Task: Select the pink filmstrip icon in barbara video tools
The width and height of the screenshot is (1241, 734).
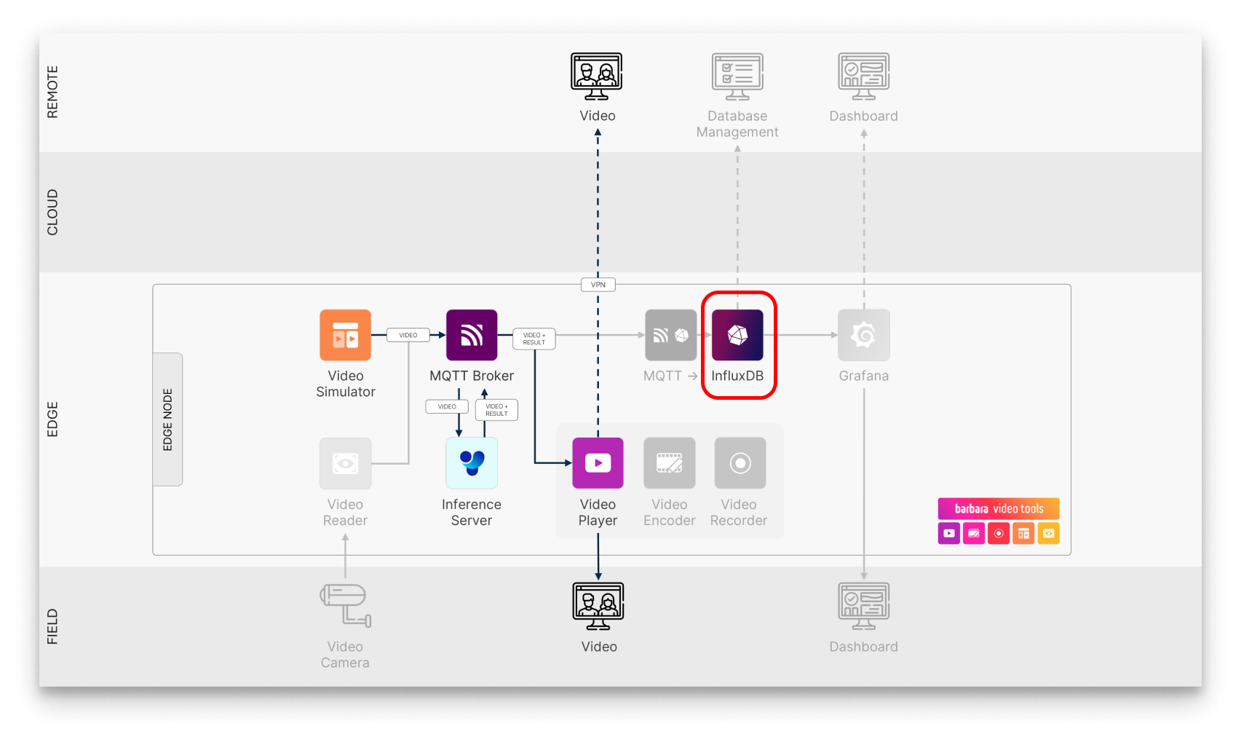Action: pos(973,533)
